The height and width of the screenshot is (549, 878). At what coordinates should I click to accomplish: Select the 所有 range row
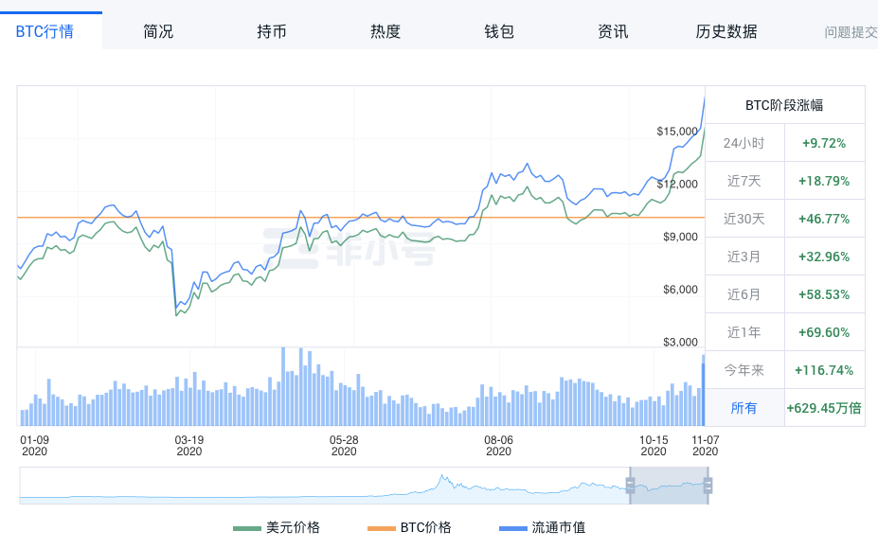[785, 408]
